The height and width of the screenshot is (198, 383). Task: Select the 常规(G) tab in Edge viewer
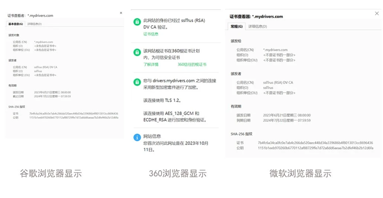click(x=237, y=26)
